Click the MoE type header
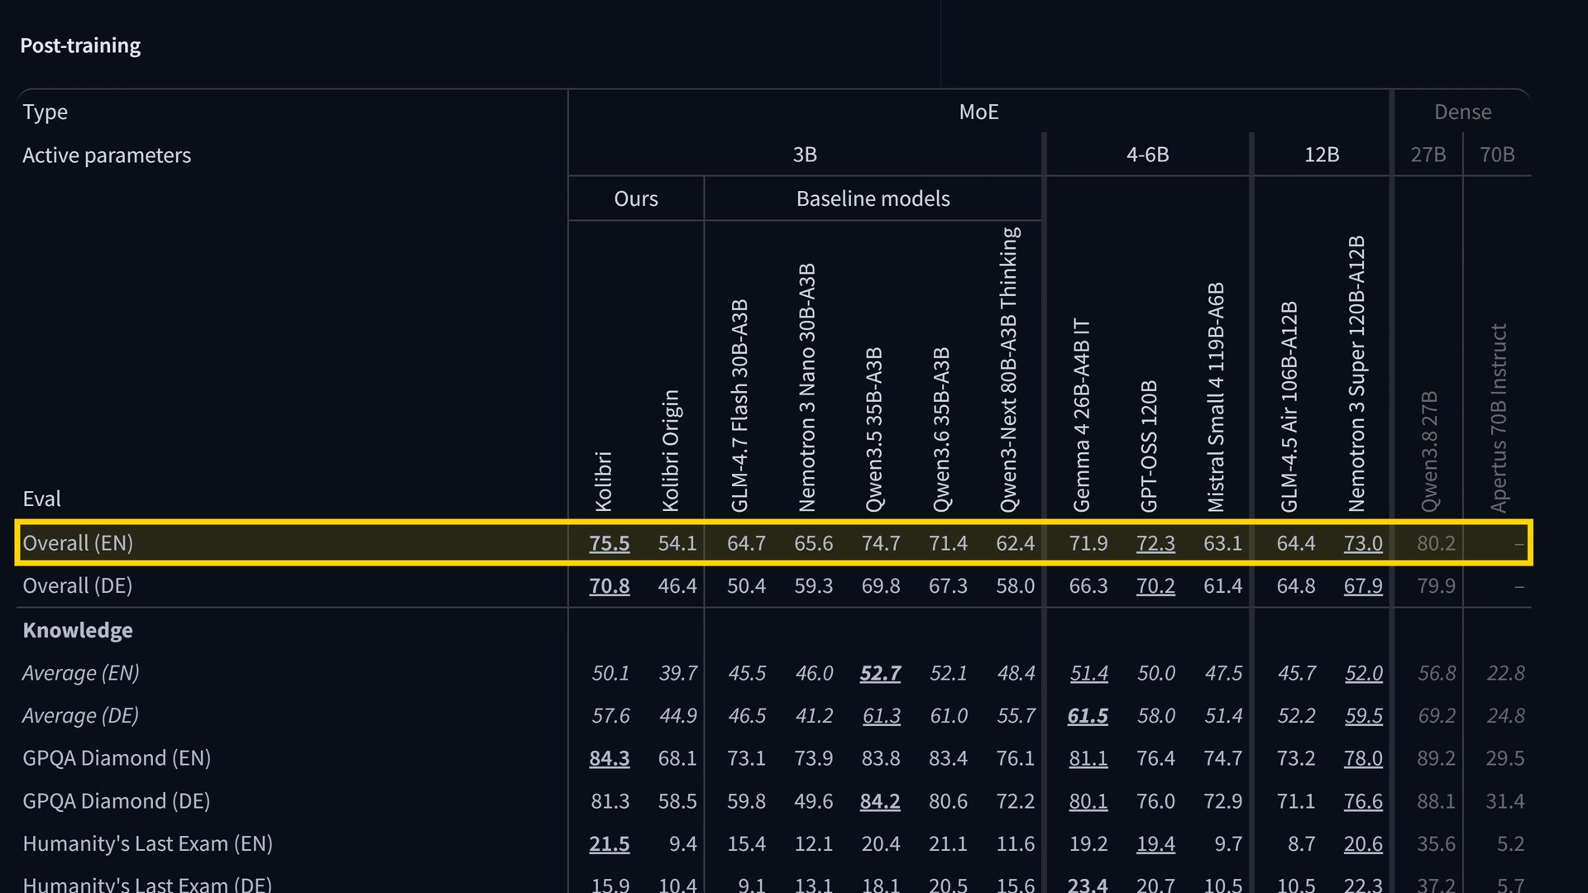 [978, 112]
